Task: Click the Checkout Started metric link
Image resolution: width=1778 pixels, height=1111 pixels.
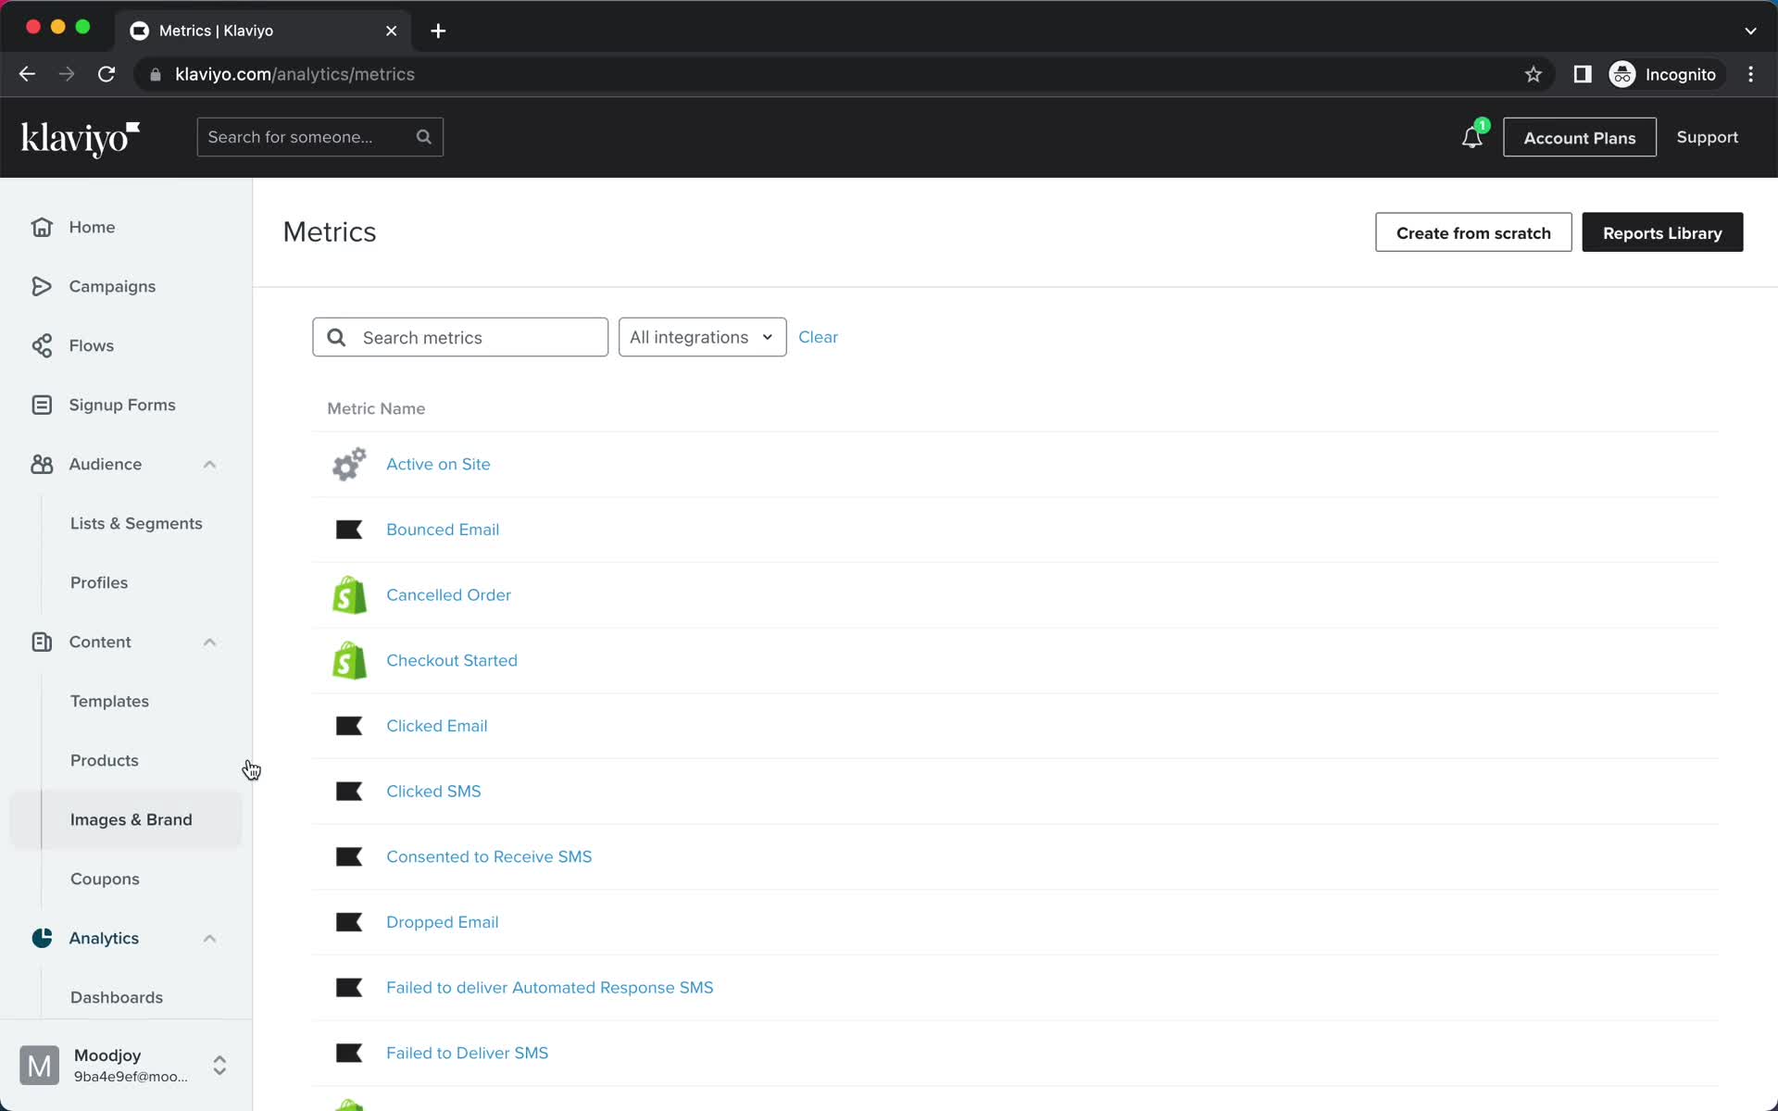Action: coord(452,660)
